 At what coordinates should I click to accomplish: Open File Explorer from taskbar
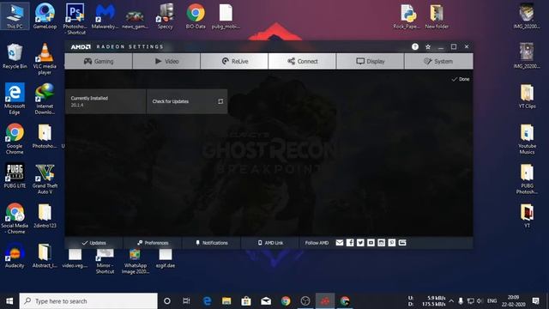click(226, 301)
